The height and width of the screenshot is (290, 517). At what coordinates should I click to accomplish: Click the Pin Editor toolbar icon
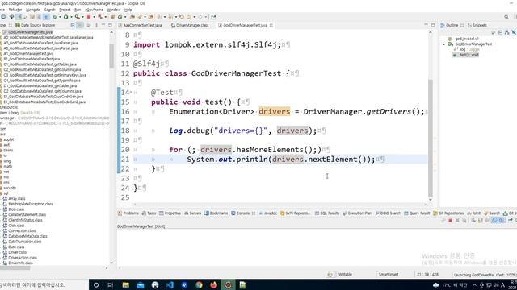coord(213,17)
